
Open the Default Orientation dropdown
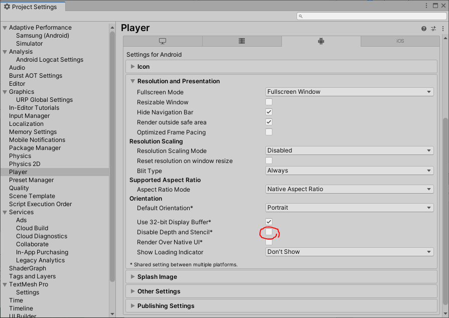click(x=349, y=208)
